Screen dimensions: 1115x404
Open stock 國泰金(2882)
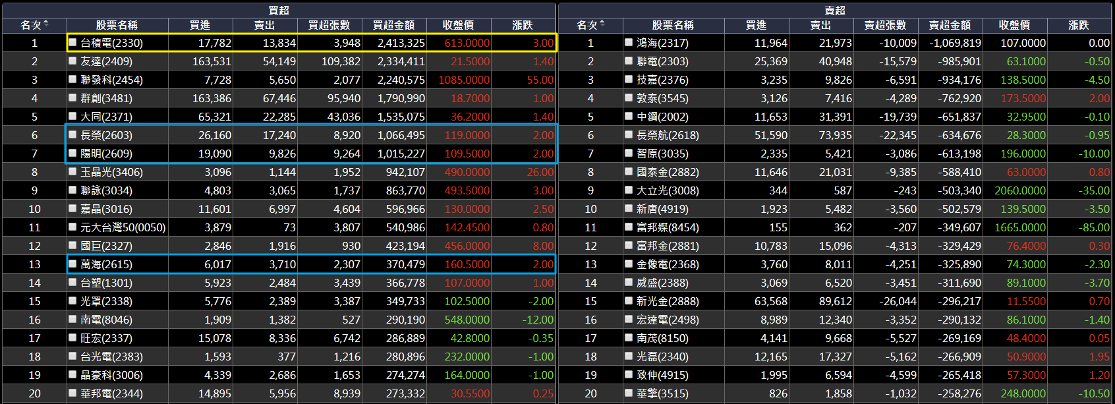click(x=668, y=172)
